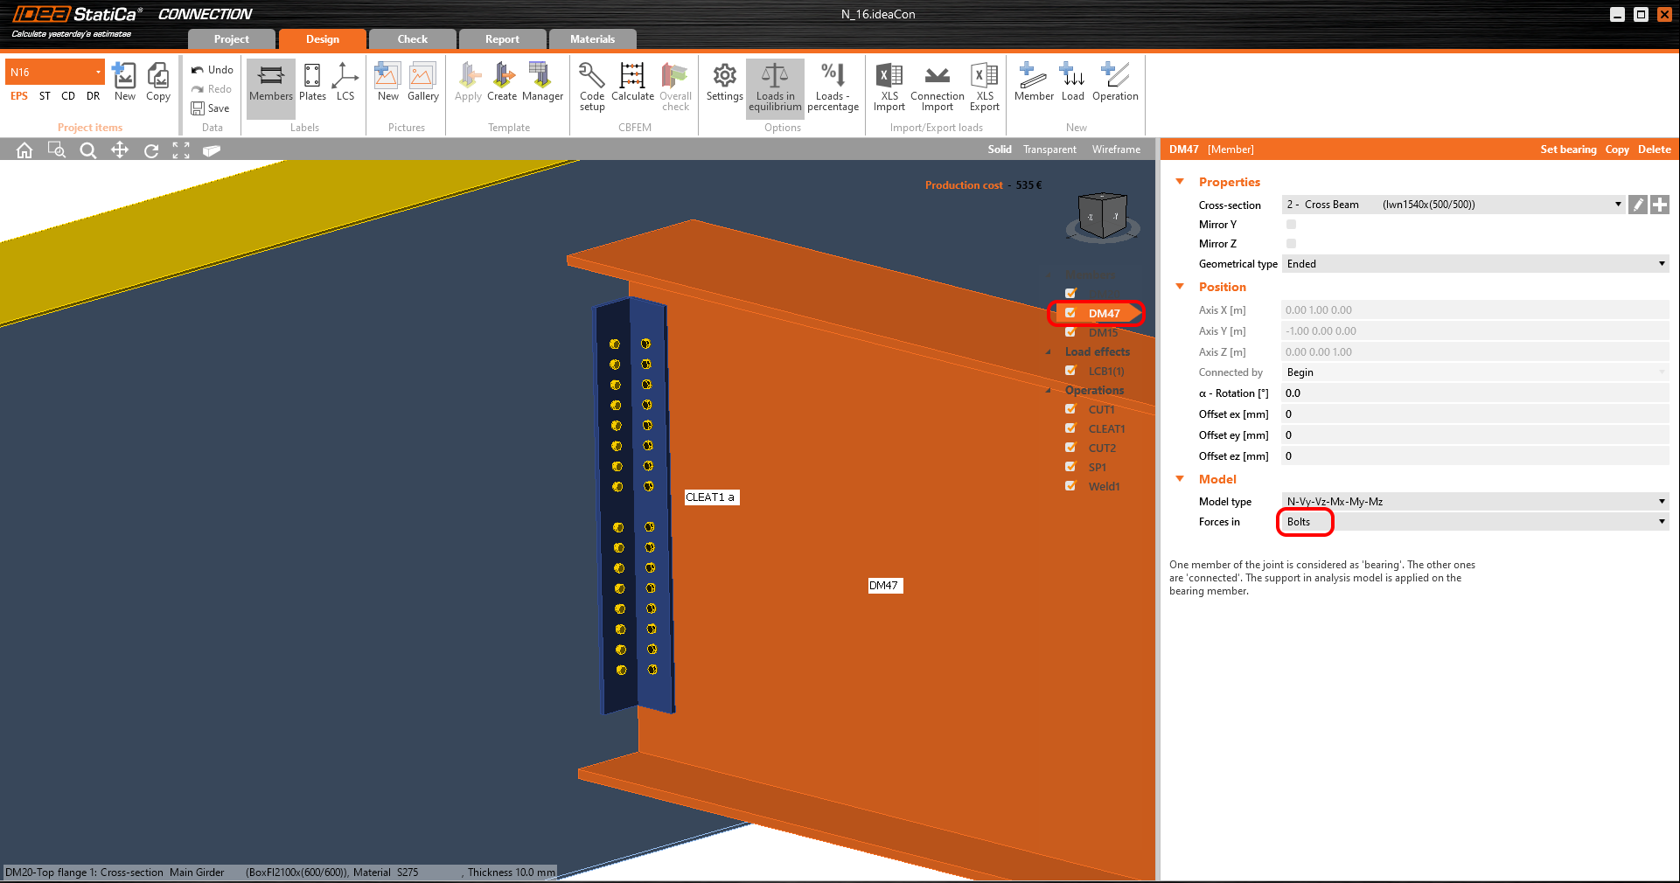Open the Materials tab
Screen dimensions: 1680x883
tap(592, 39)
